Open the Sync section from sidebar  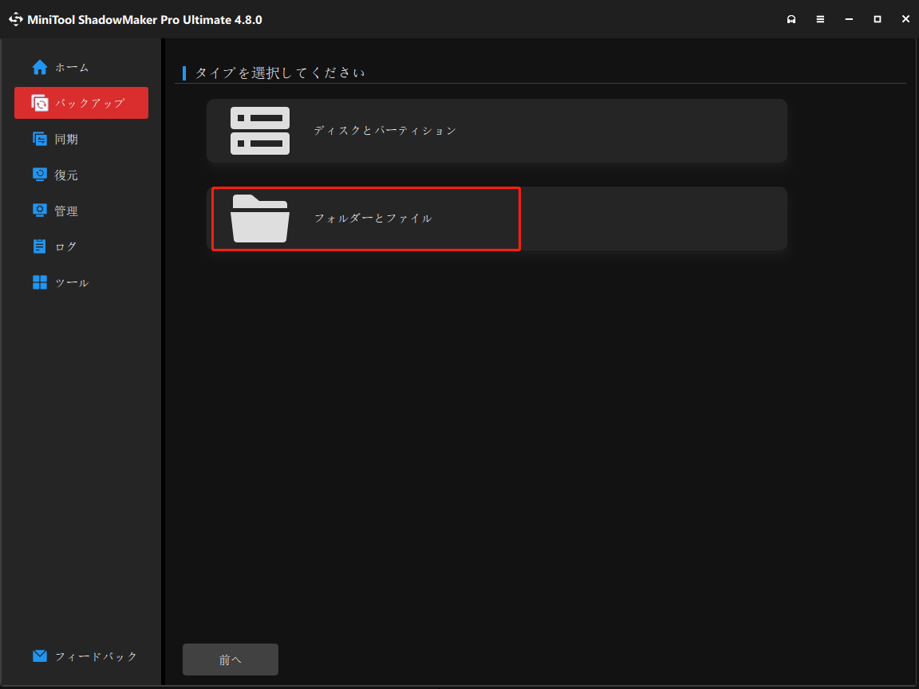[x=80, y=139]
